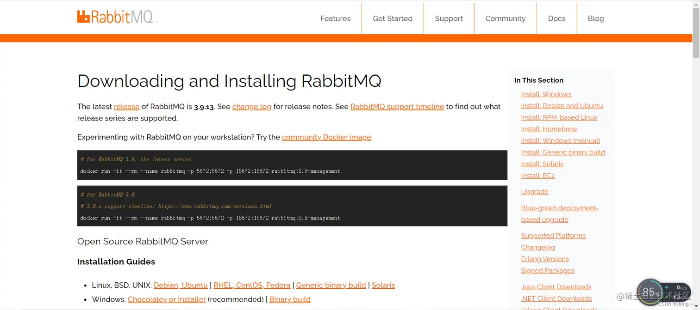
Task: Open the Java Client Downloads link
Action: tap(556, 287)
